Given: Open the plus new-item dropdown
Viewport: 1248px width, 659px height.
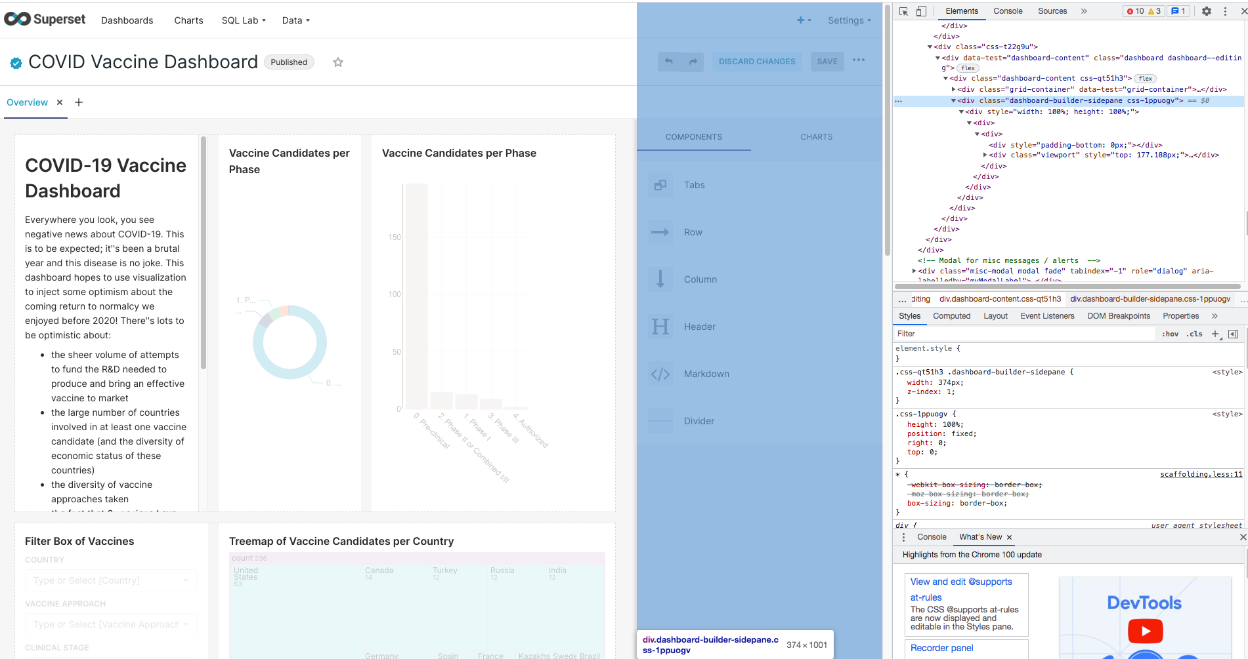Looking at the screenshot, I should [804, 20].
